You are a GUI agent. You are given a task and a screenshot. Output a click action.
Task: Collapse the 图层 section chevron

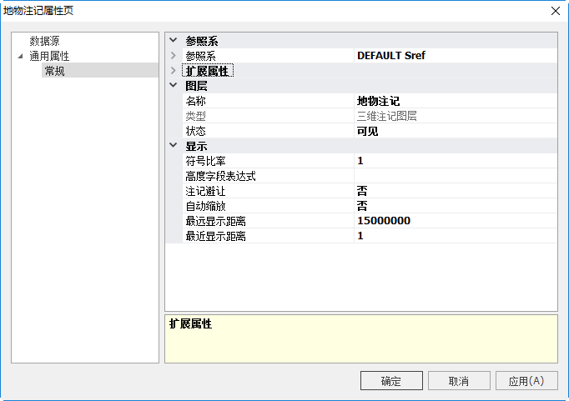coord(174,86)
